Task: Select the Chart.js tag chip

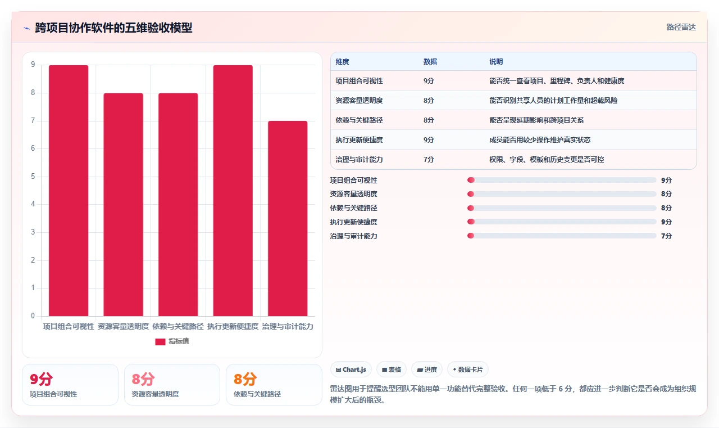Action: 351,370
